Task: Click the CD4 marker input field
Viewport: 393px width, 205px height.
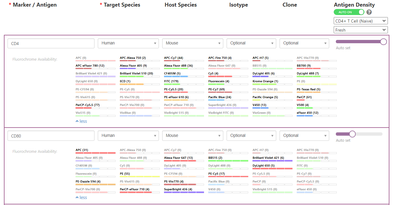Action: point(51,44)
